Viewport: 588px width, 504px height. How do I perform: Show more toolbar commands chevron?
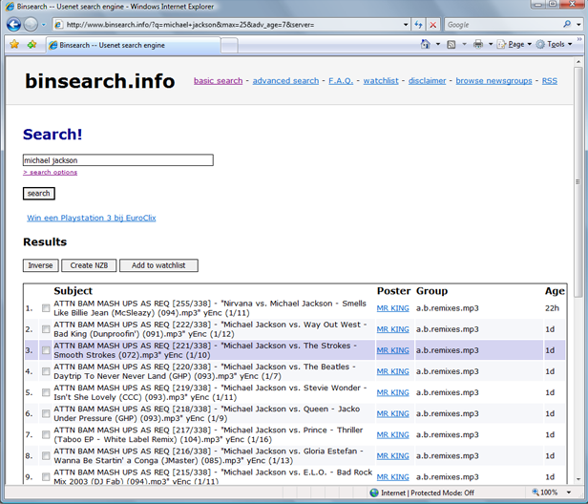pyautogui.click(x=579, y=39)
